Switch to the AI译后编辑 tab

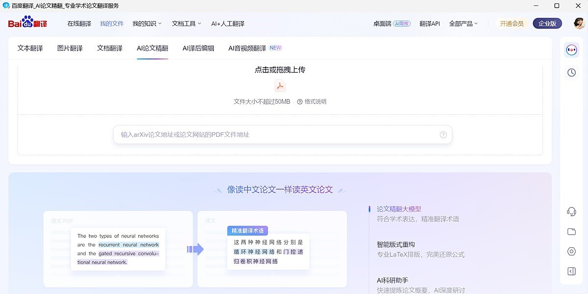(x=198, y=48)
